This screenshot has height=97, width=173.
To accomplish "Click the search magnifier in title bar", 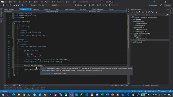I will pyautogui.click(x=101, y=2).
